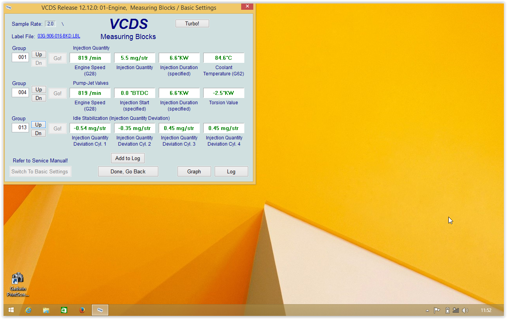
Task: Click the Log button
Action: pos(231,171)
